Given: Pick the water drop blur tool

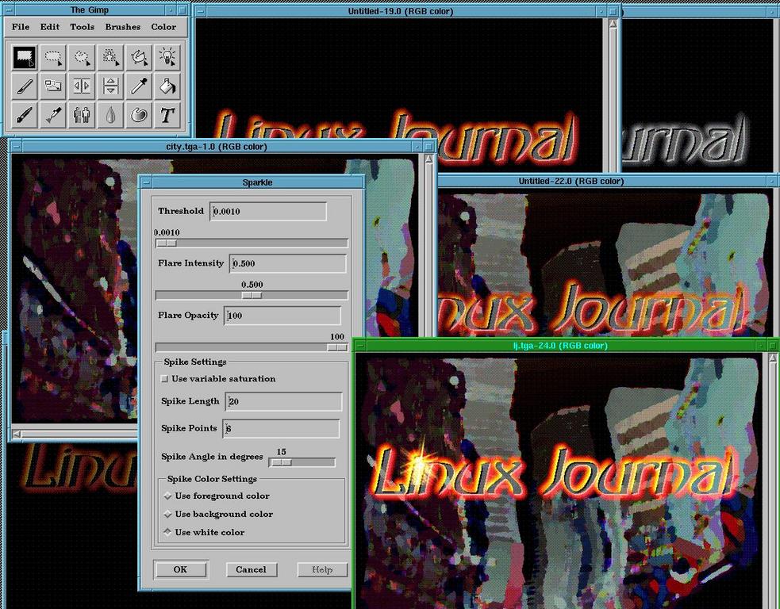Looking at the screenshot, I should [110, 115].
